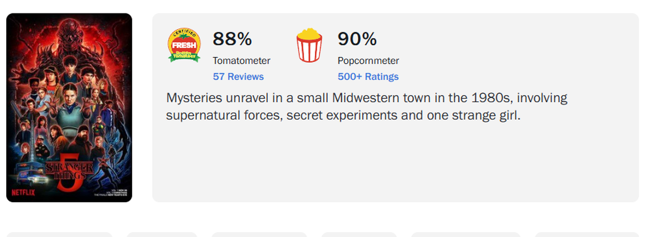The width and height of the screenshot is (671, 237).
Task: Select the third gray card at bottom
Action: coord(259,234)
